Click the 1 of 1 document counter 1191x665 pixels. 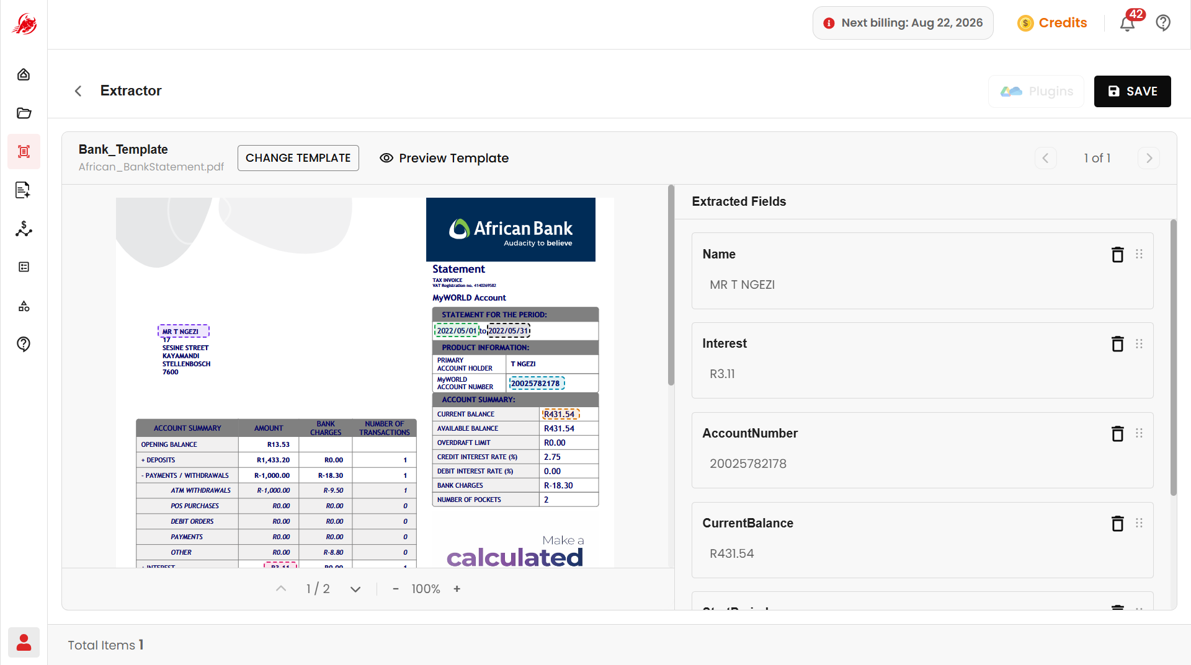[1097, 158]
